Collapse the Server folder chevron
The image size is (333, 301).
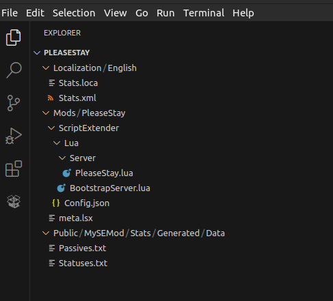tap(62, 158)
